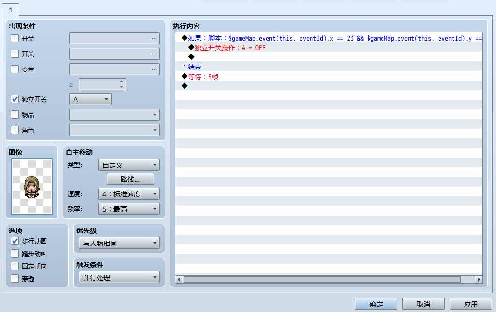Confirm with the 确定 button

coord(376,304)
